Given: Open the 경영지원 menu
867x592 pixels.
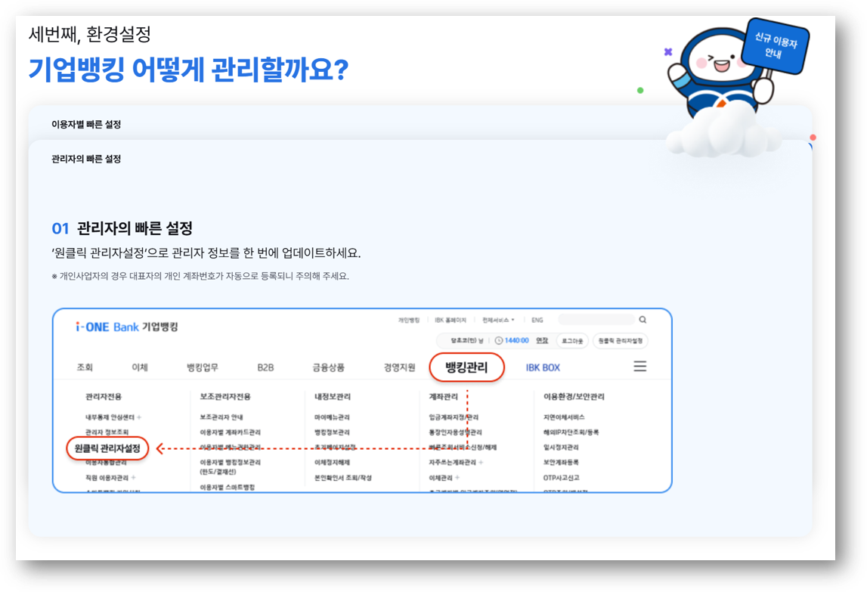Looking at the screenshot, I should 399,367.
